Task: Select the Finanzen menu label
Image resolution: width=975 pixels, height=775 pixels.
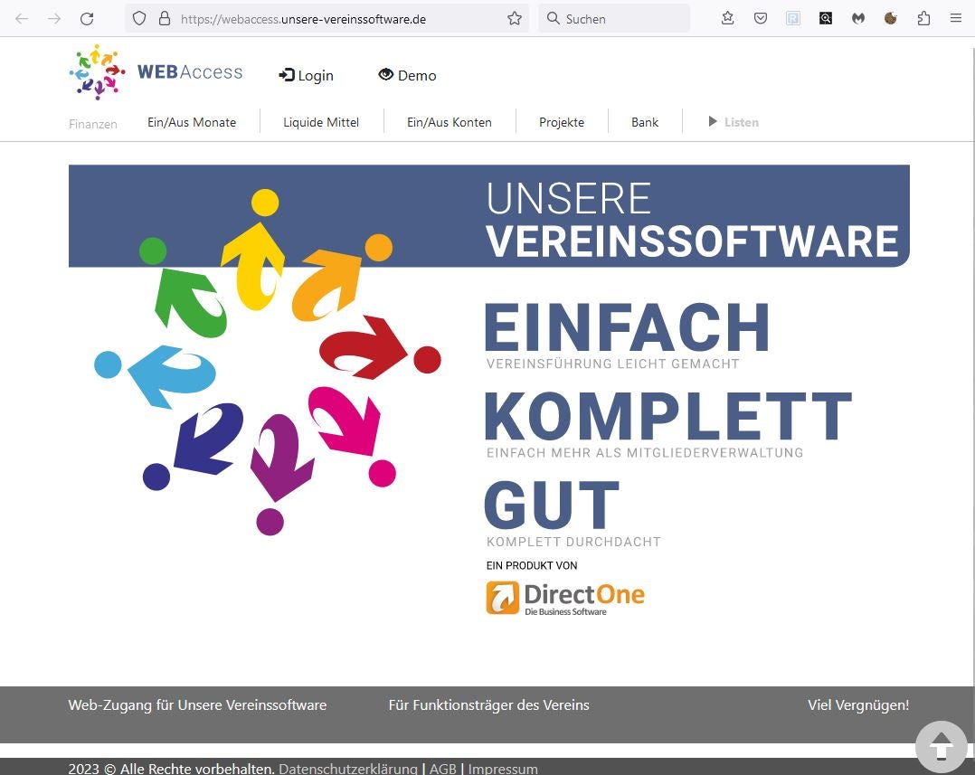Action: pyautogui.click(x=92, y=124)
